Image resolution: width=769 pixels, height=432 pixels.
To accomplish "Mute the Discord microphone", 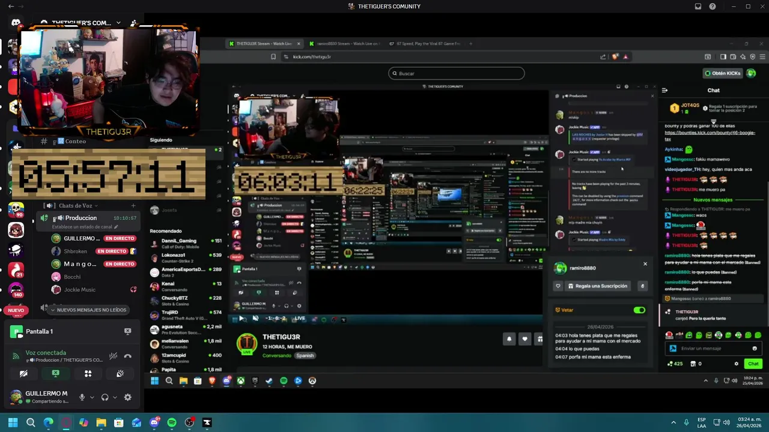I will pyautogui.click(x=82, y=397).
